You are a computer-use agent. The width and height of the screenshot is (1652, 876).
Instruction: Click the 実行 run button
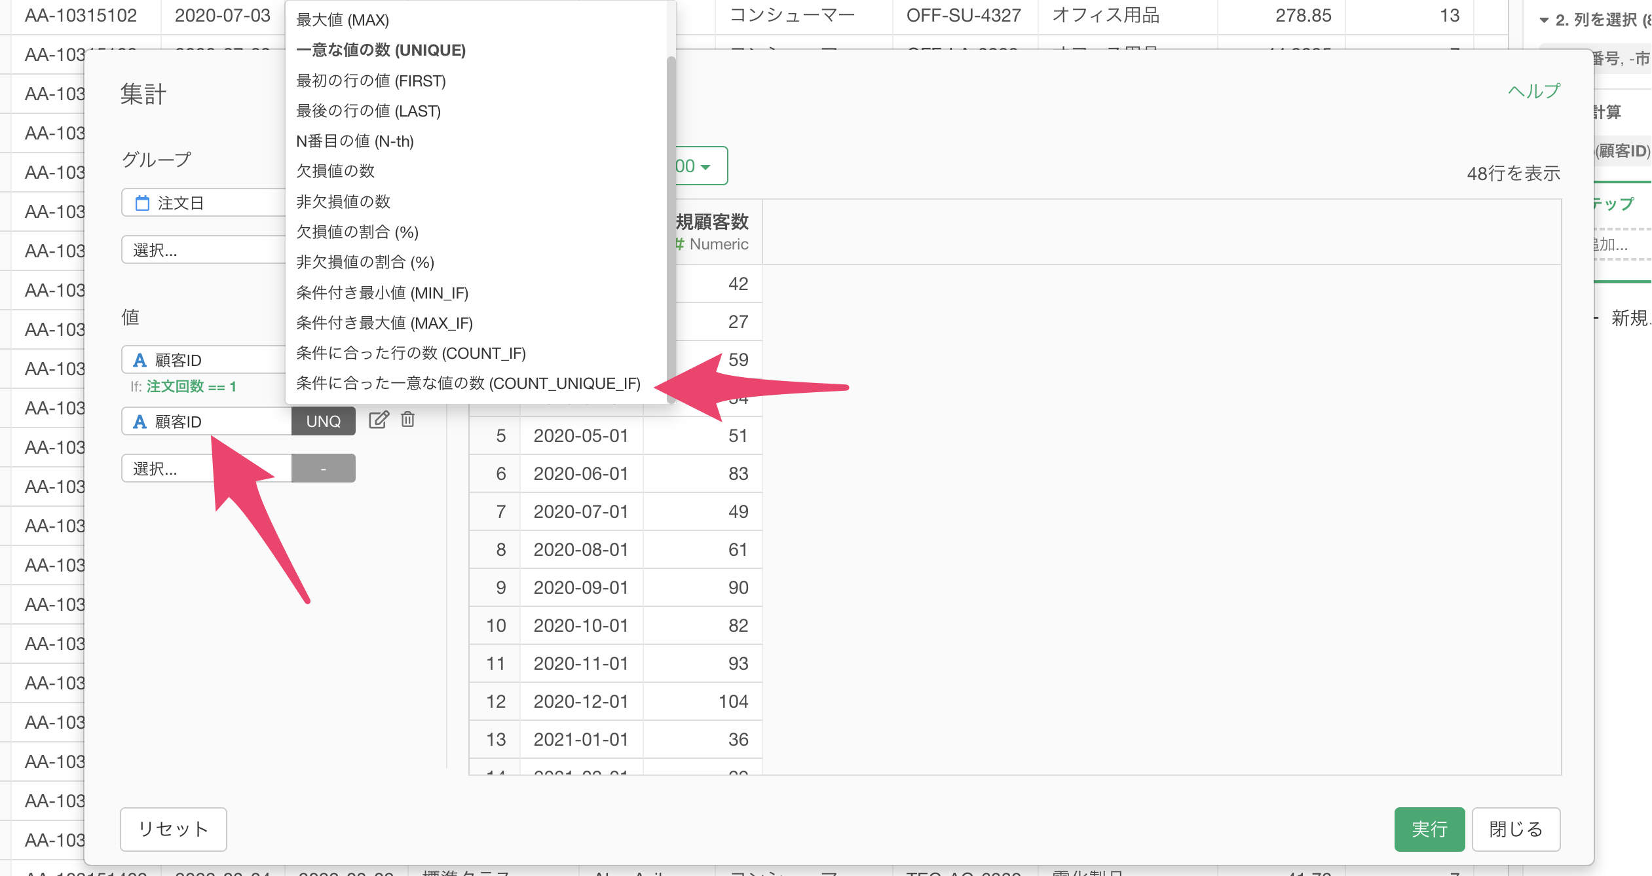pos(1429,829)
